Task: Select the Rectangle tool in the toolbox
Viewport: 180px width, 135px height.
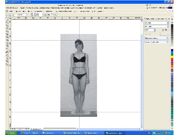Action: 7,37
